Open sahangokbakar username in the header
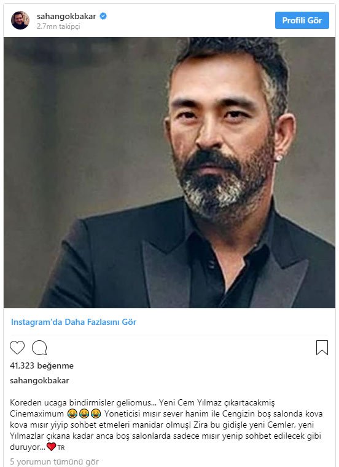The width and height of the screenshot is (339, 467). [x=66, y=16]
